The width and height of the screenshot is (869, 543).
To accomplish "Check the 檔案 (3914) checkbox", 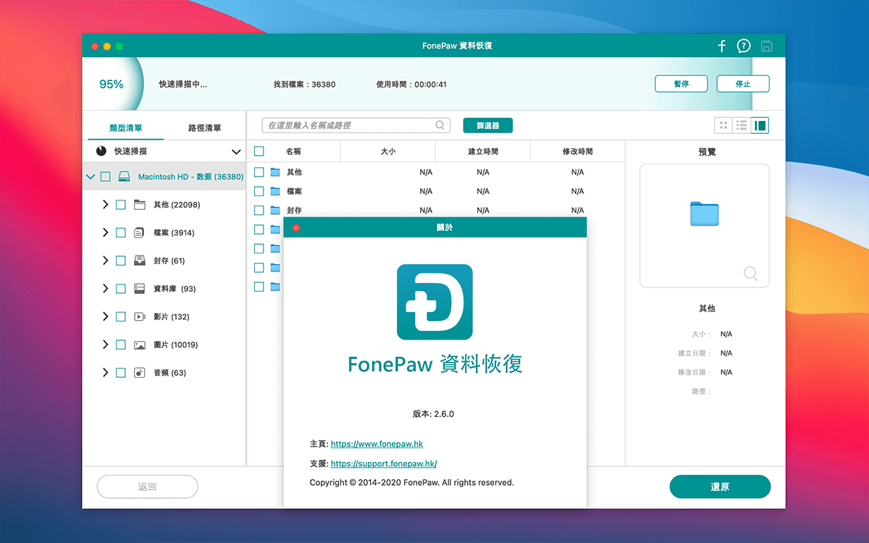I will [121, 233].
